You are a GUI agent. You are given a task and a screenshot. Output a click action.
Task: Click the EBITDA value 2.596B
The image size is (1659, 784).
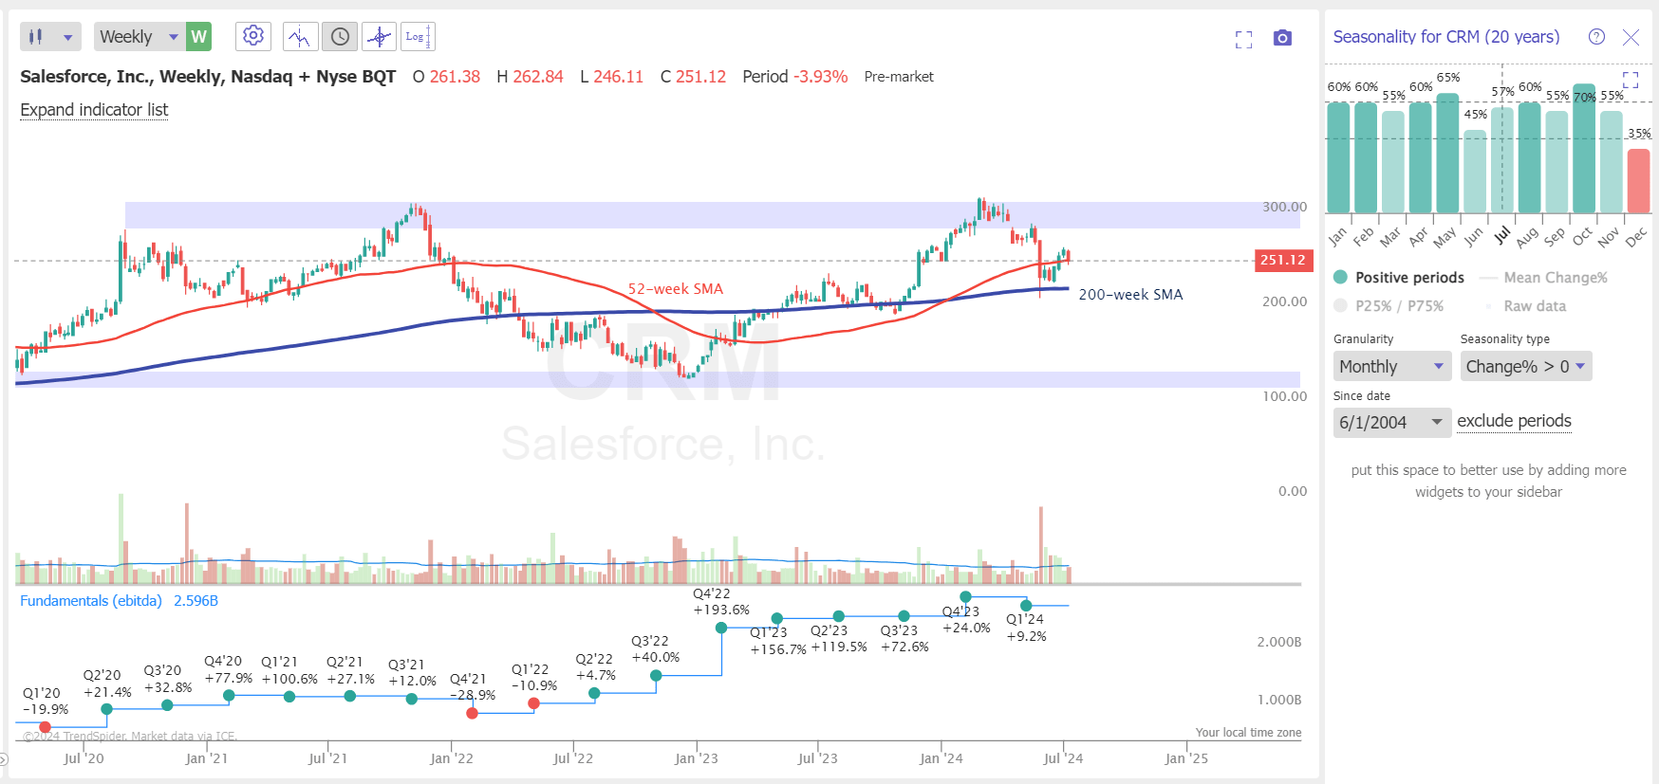(196, 601)
